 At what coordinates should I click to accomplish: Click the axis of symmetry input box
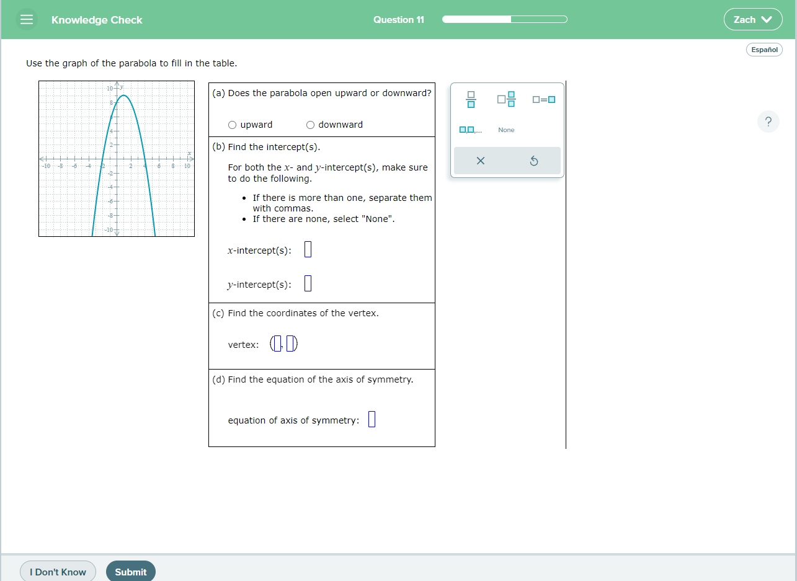[371, 419]
